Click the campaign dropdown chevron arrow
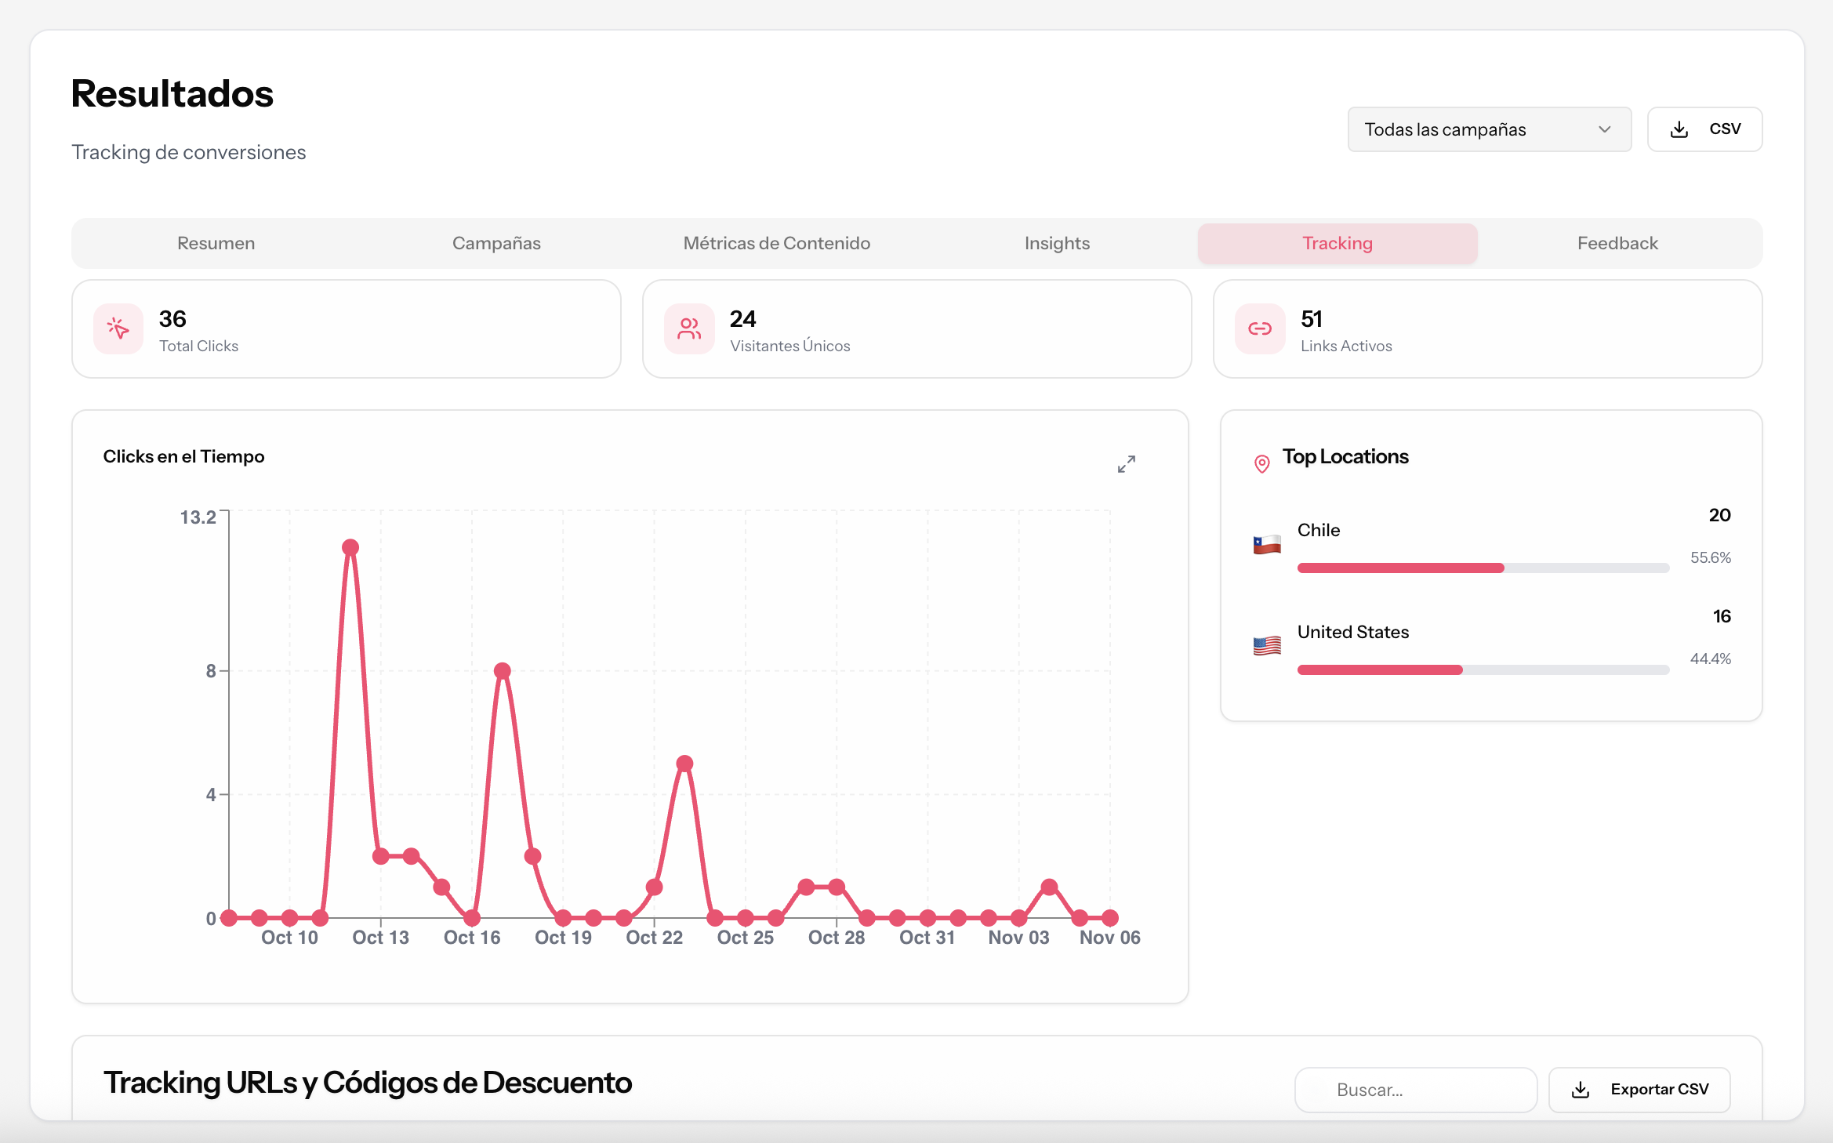The height and width of the screenshot is (1143, 1833). 1604,129
